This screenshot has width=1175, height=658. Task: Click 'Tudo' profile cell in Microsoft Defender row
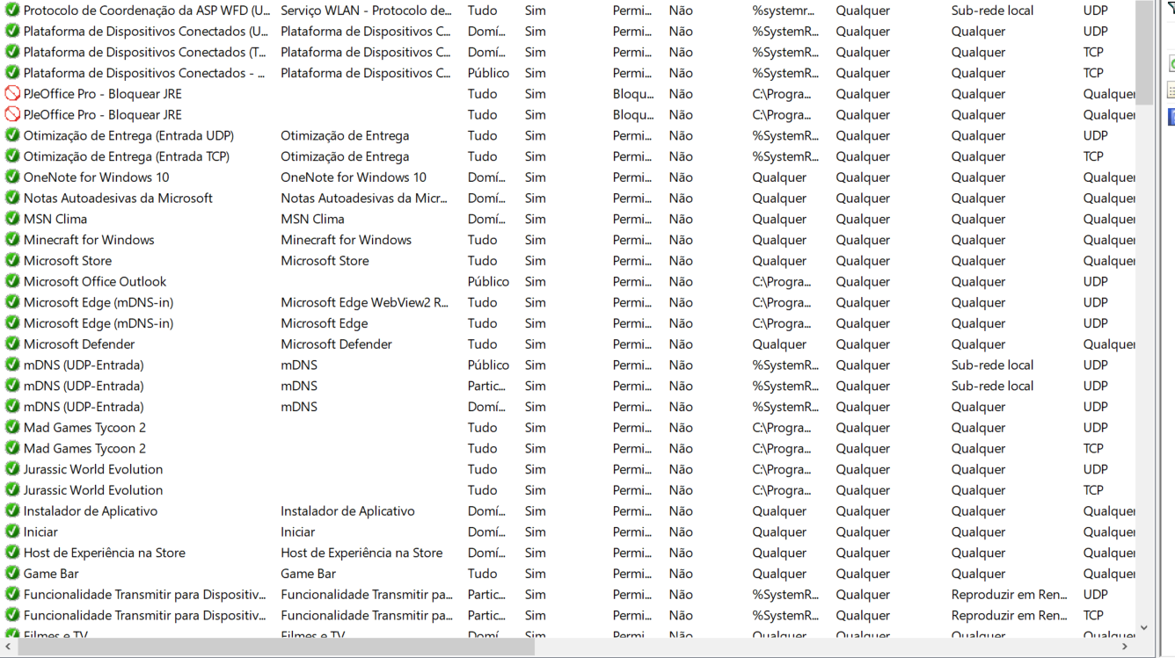tap(482, 344)
